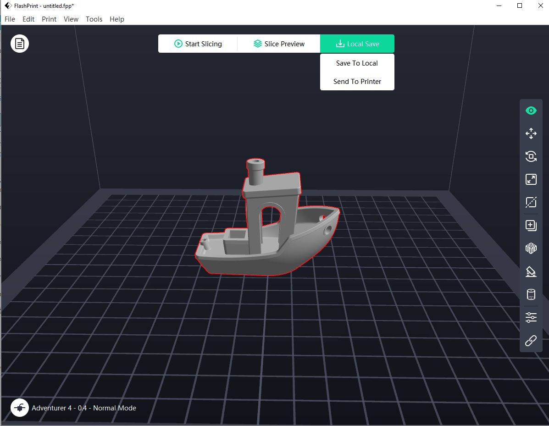Select the Rotate tool icon
This screenshot has width=549, height=426.
coord(531,156)
